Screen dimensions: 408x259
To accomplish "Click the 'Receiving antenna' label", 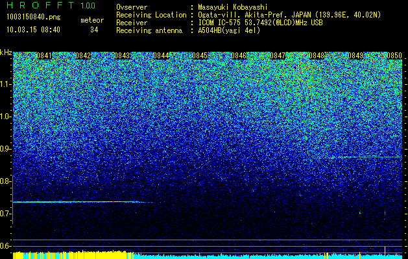I will 149,30.
